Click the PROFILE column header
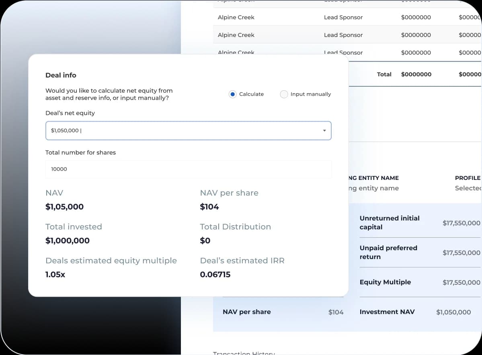 [468, 178]
